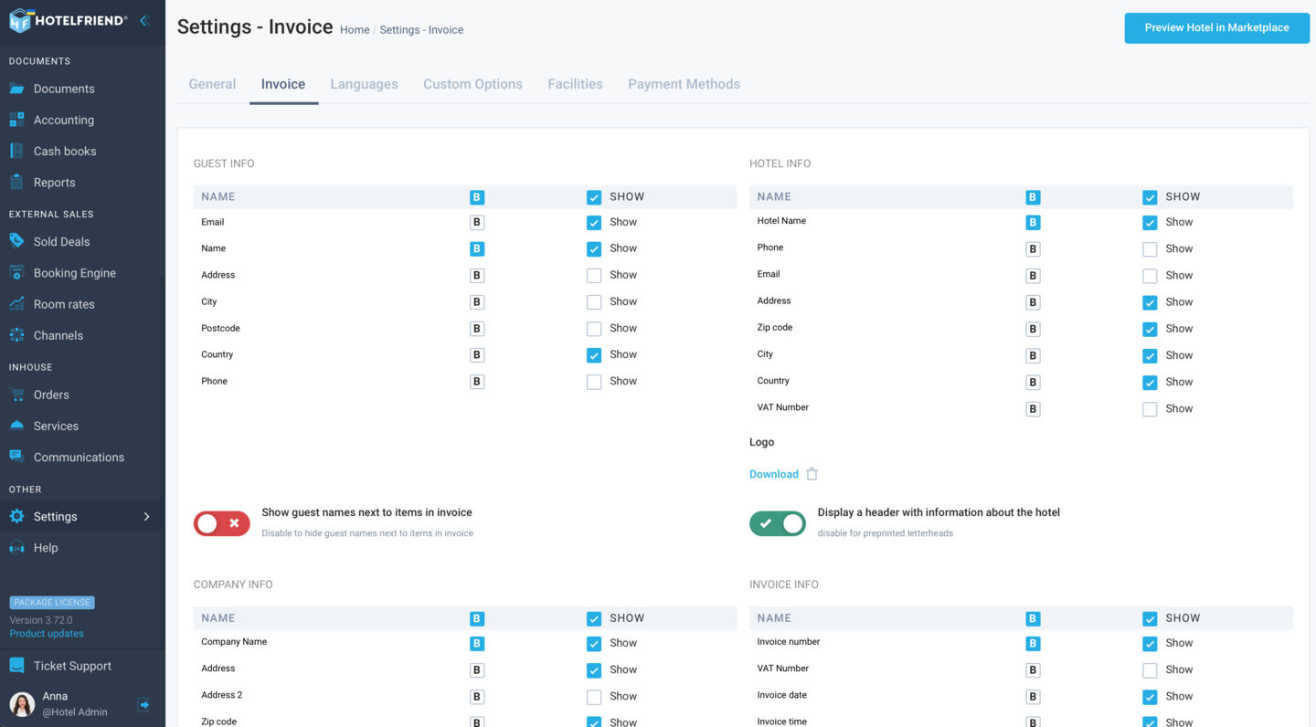Collapse the sidebar with the arrow icon
1316x727 pixels.
(x=144, y=20)
